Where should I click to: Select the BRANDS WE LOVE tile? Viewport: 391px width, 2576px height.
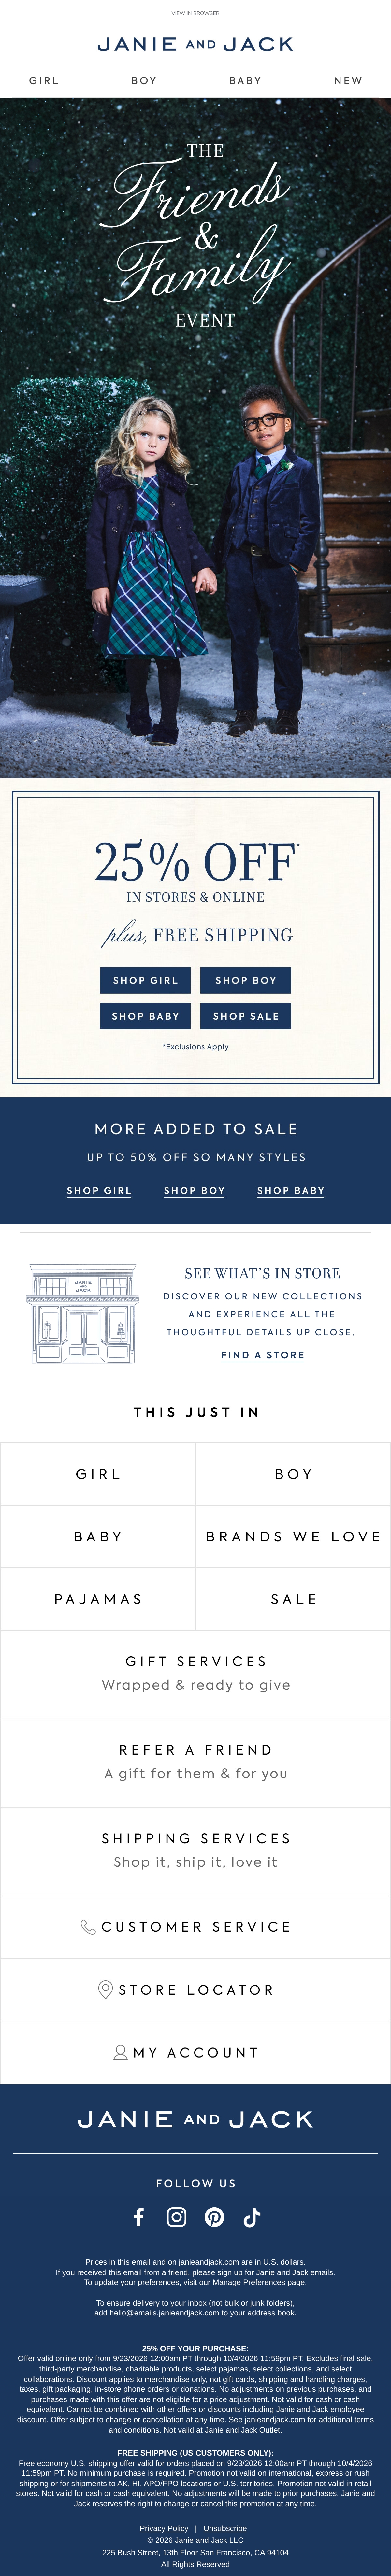(293, 1536)
